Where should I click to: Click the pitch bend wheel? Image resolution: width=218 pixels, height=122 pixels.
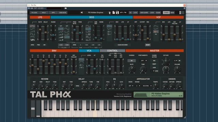click(33, 108)
